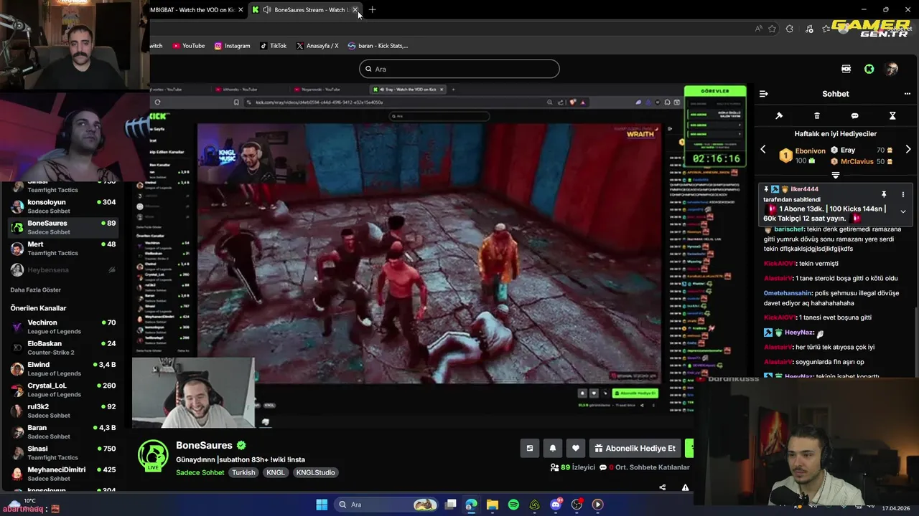Mute the BoneSaures Stream tab audio icon
This screenshot has width=919, height=516.
[x=267, y=9]
